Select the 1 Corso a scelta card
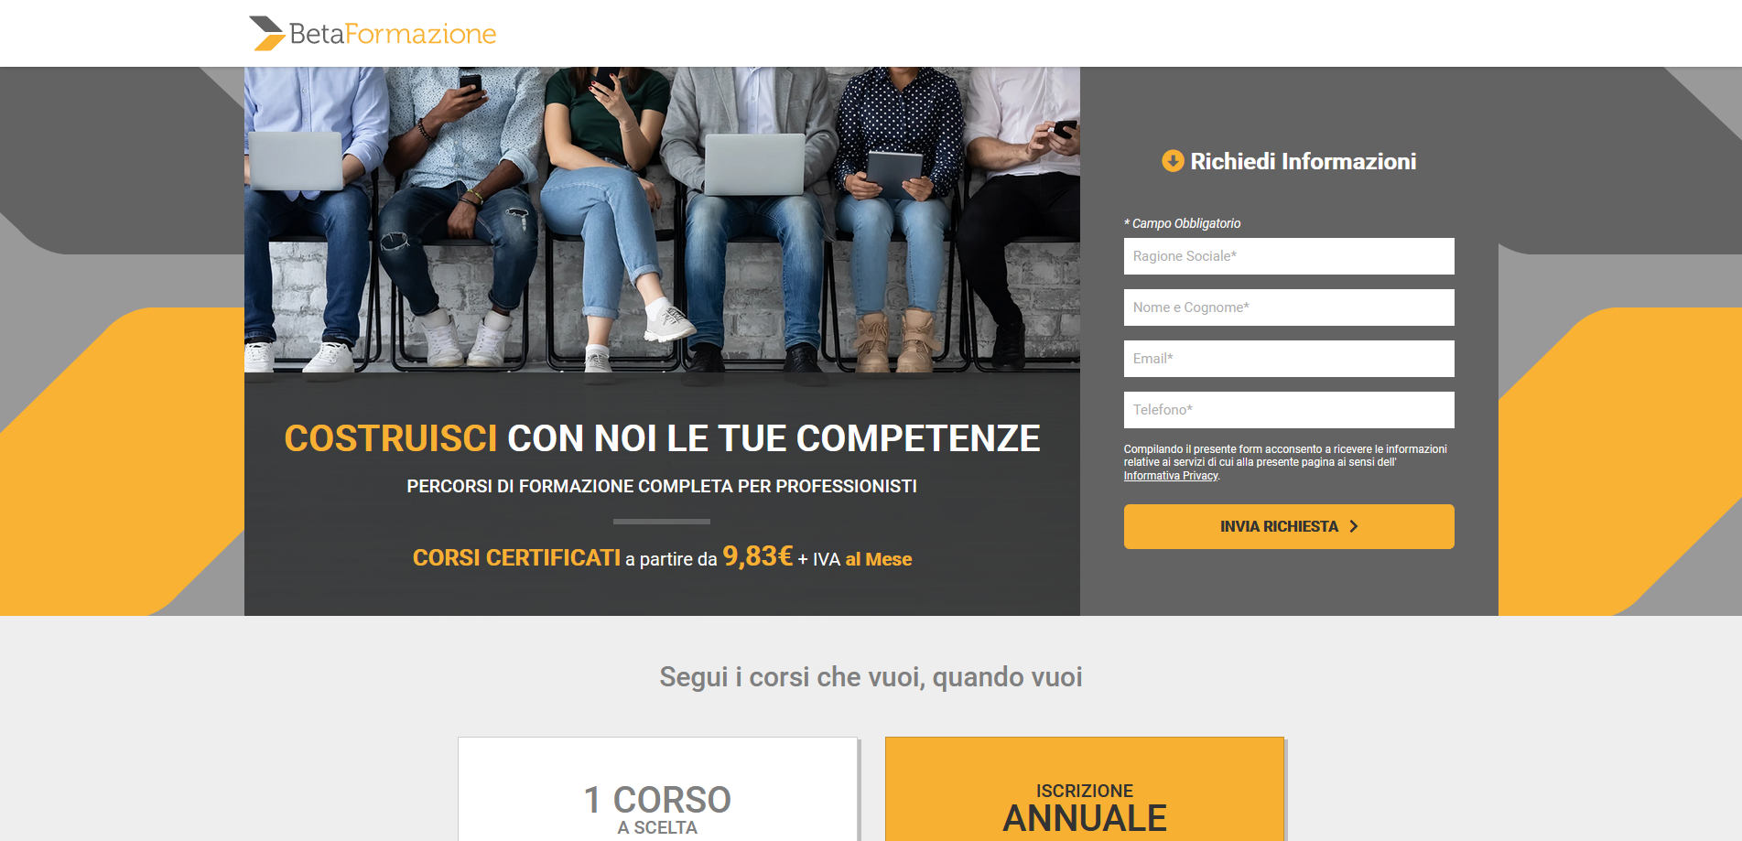The width and height of the screenshot is (1742, 841). (x=657, y=789)
